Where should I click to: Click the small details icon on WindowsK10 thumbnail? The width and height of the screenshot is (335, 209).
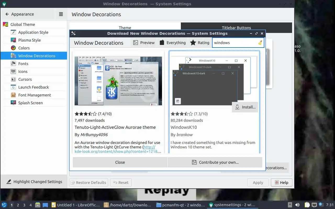click(178, 101)
